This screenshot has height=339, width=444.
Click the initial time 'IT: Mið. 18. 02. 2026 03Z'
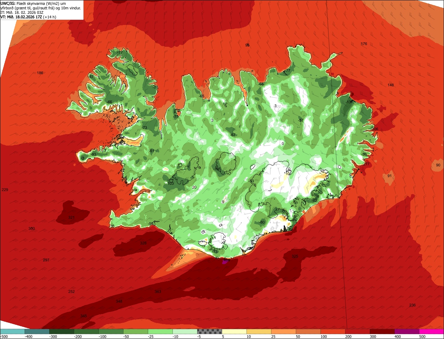(x=22, y=12)
